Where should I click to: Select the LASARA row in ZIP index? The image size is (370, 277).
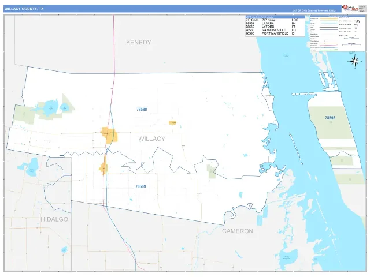271,23
